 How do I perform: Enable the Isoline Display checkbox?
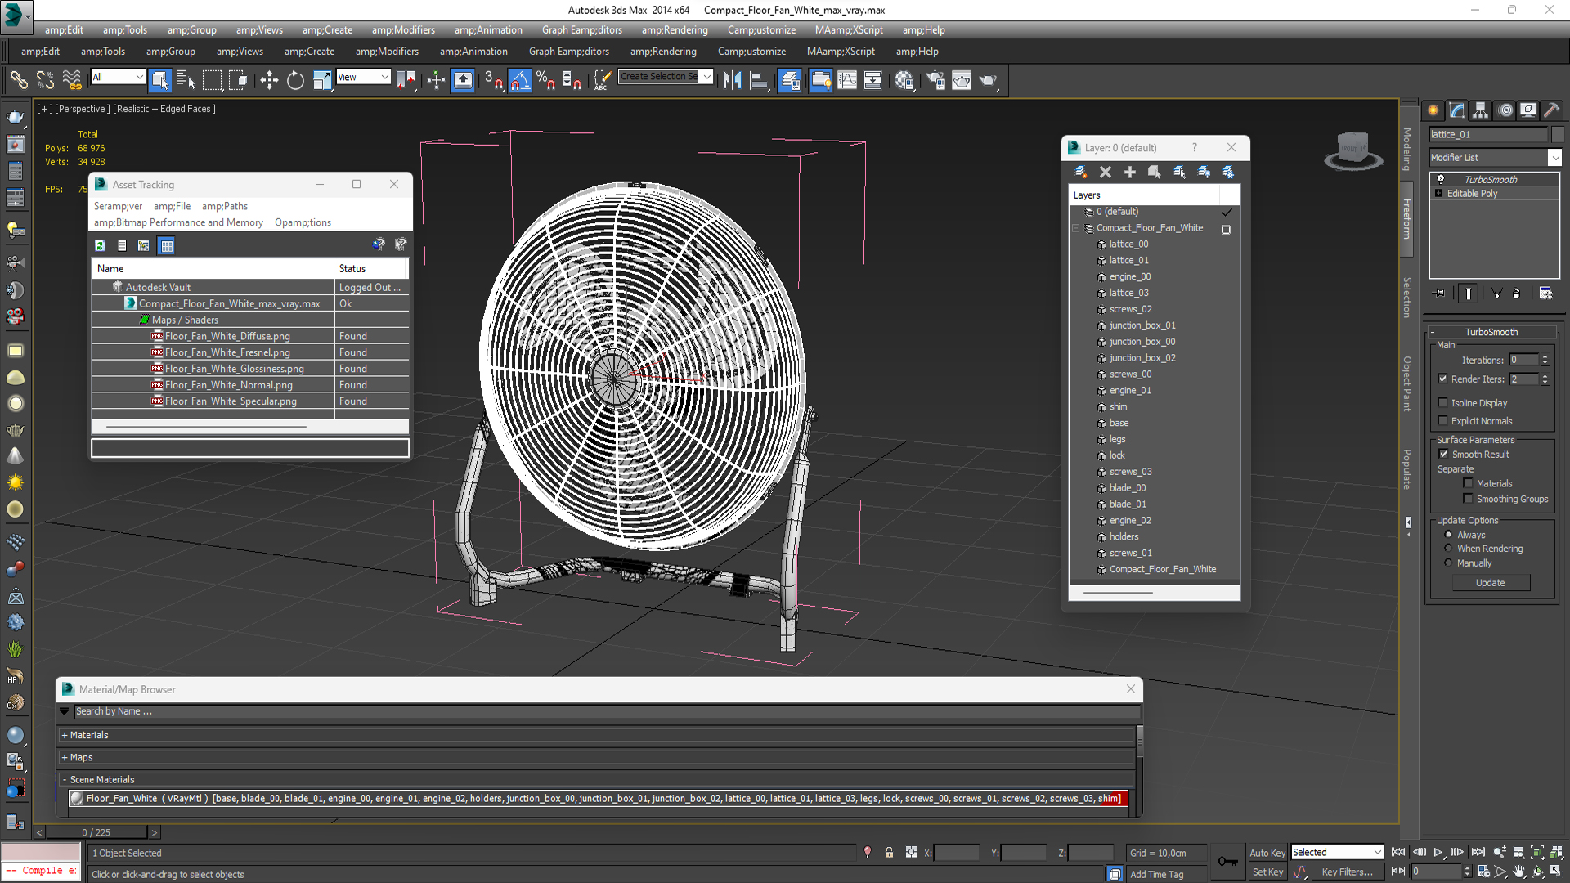tap(1443, 403)
